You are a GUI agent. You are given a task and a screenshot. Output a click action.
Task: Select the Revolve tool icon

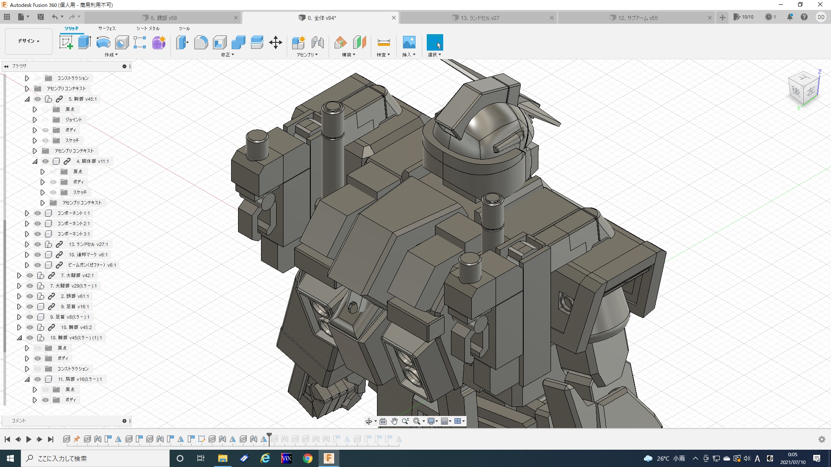click(103, 42)
